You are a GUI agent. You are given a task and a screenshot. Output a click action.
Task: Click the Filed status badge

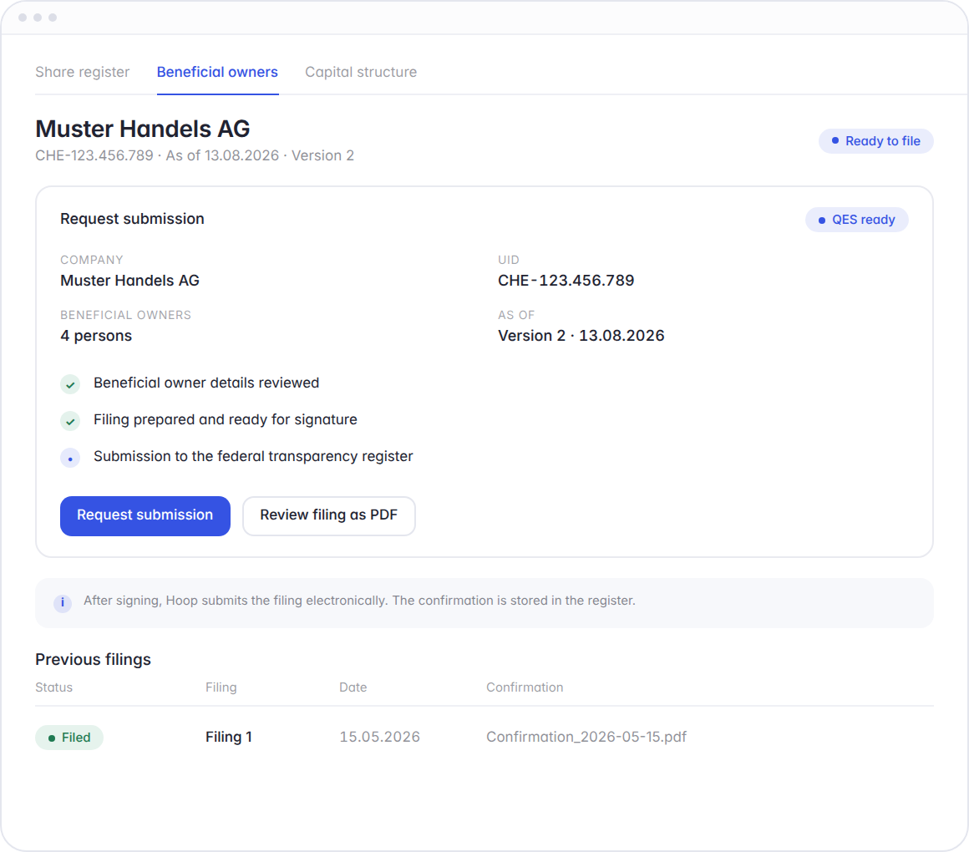coord(69,738)
